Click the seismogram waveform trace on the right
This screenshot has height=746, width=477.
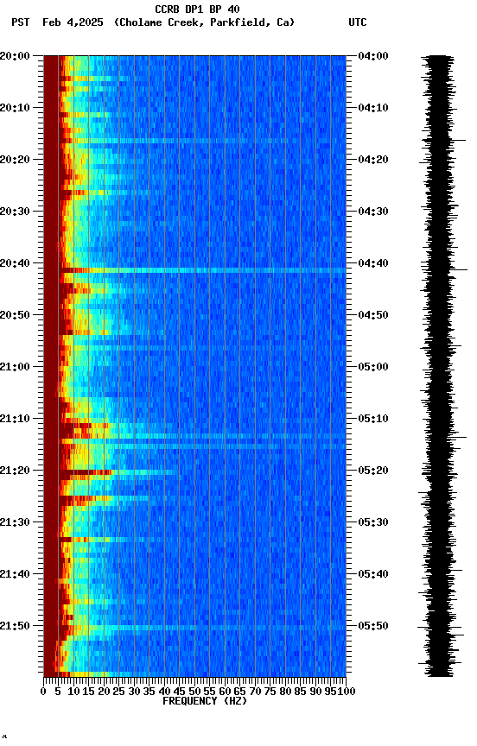point(442,366)
